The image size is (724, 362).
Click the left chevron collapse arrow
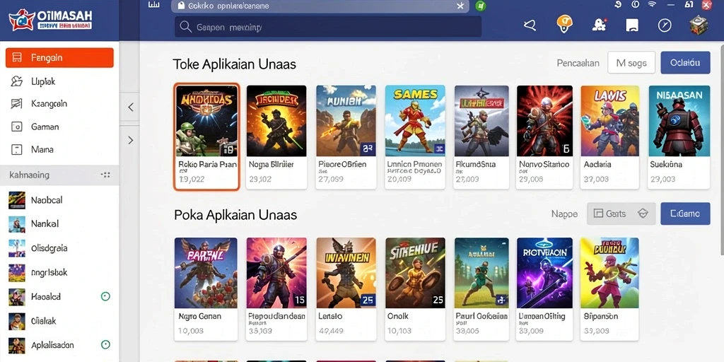pos(131,107)
